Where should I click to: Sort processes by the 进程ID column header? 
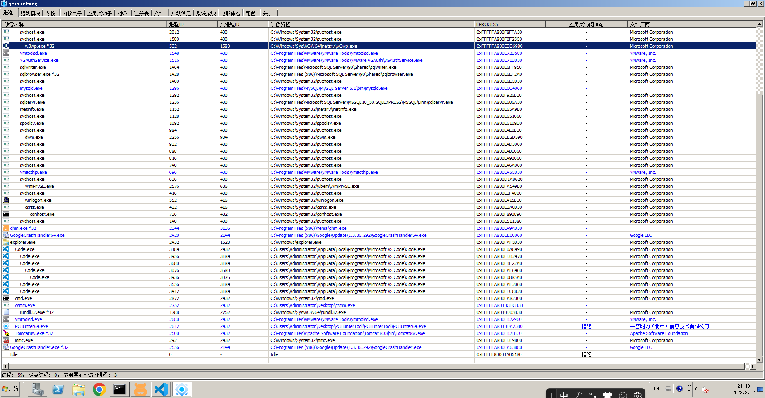click(x=191, y=24)
